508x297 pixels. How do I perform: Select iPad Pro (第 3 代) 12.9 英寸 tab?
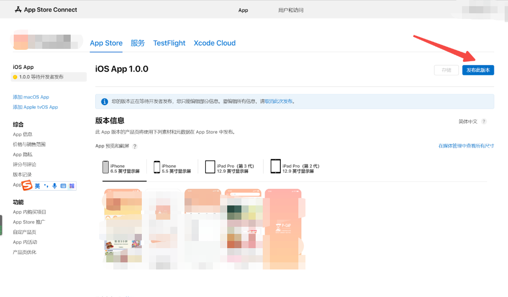230,167
